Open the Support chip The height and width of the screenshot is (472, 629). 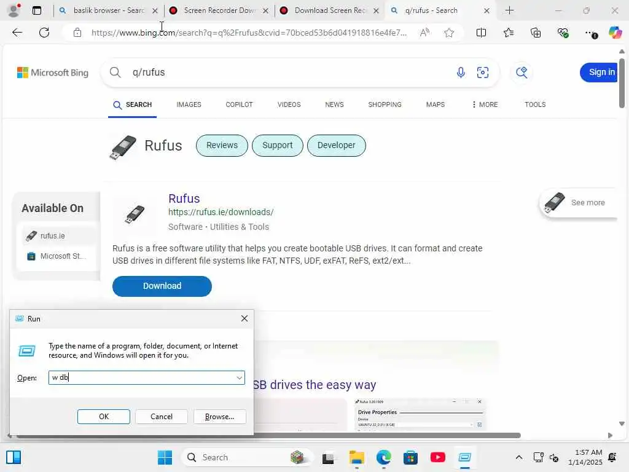(277, 145)
